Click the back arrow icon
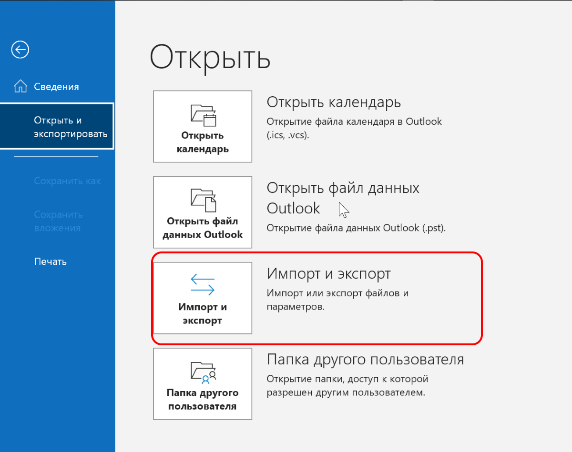The width and height of the screenshot is (572, 452). click(20, 49)
